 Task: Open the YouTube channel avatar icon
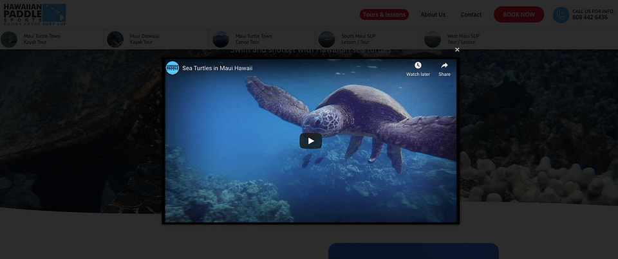[x=173, y=68]
